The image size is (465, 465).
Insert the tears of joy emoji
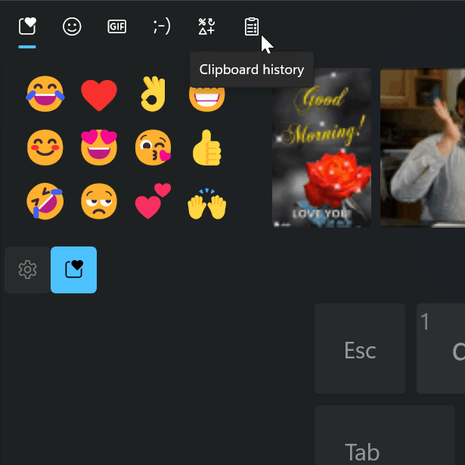point(45,94)
